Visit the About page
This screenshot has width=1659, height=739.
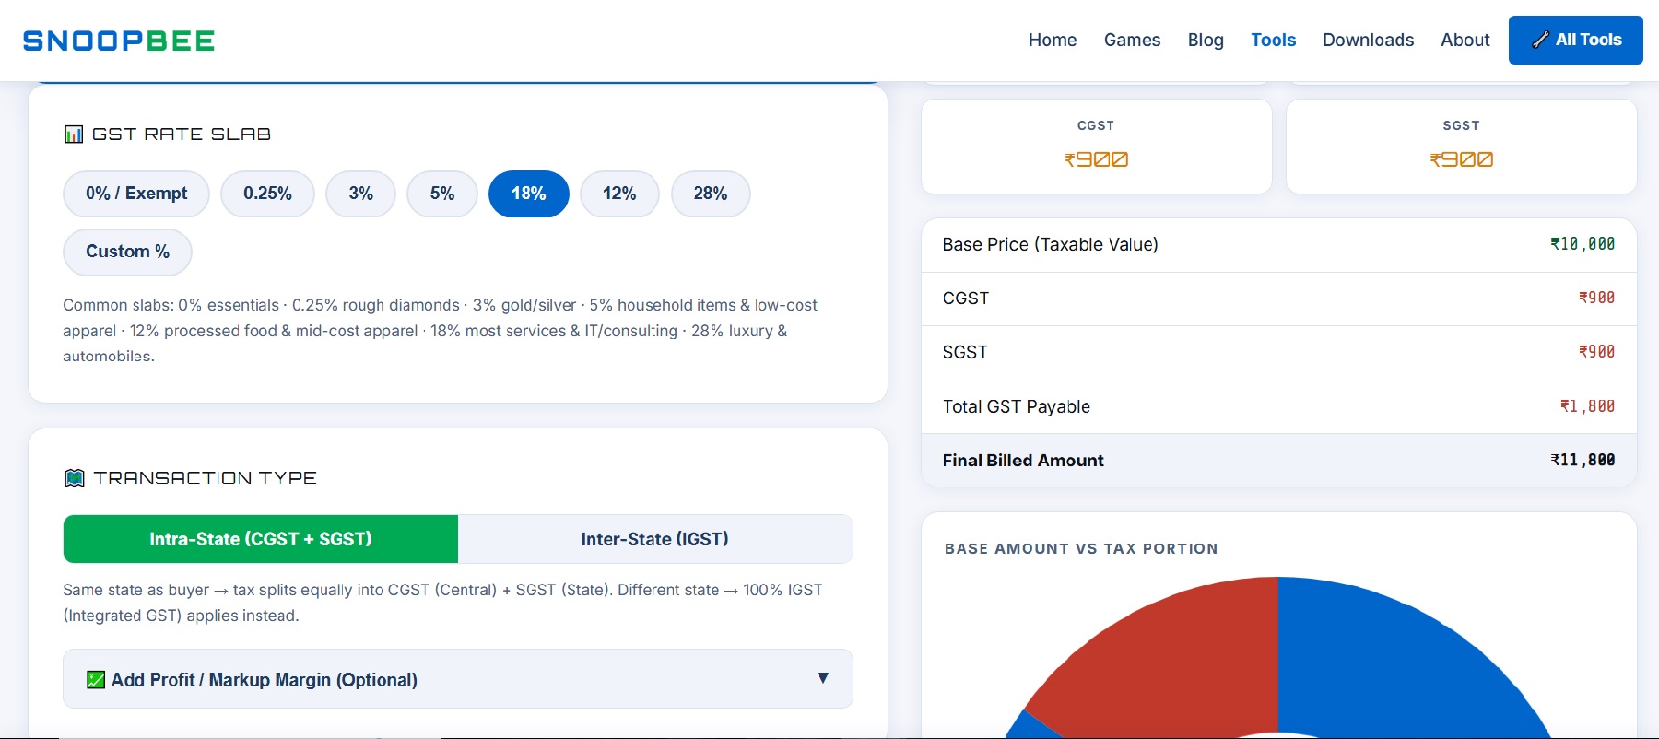(1465, 40)
